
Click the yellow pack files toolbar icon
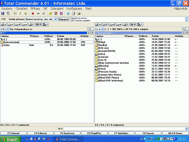pos(50,13)
